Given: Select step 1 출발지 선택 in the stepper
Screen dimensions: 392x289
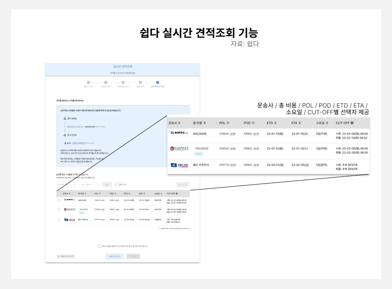Looking at the screenshot, I should [x=89, y=82].
